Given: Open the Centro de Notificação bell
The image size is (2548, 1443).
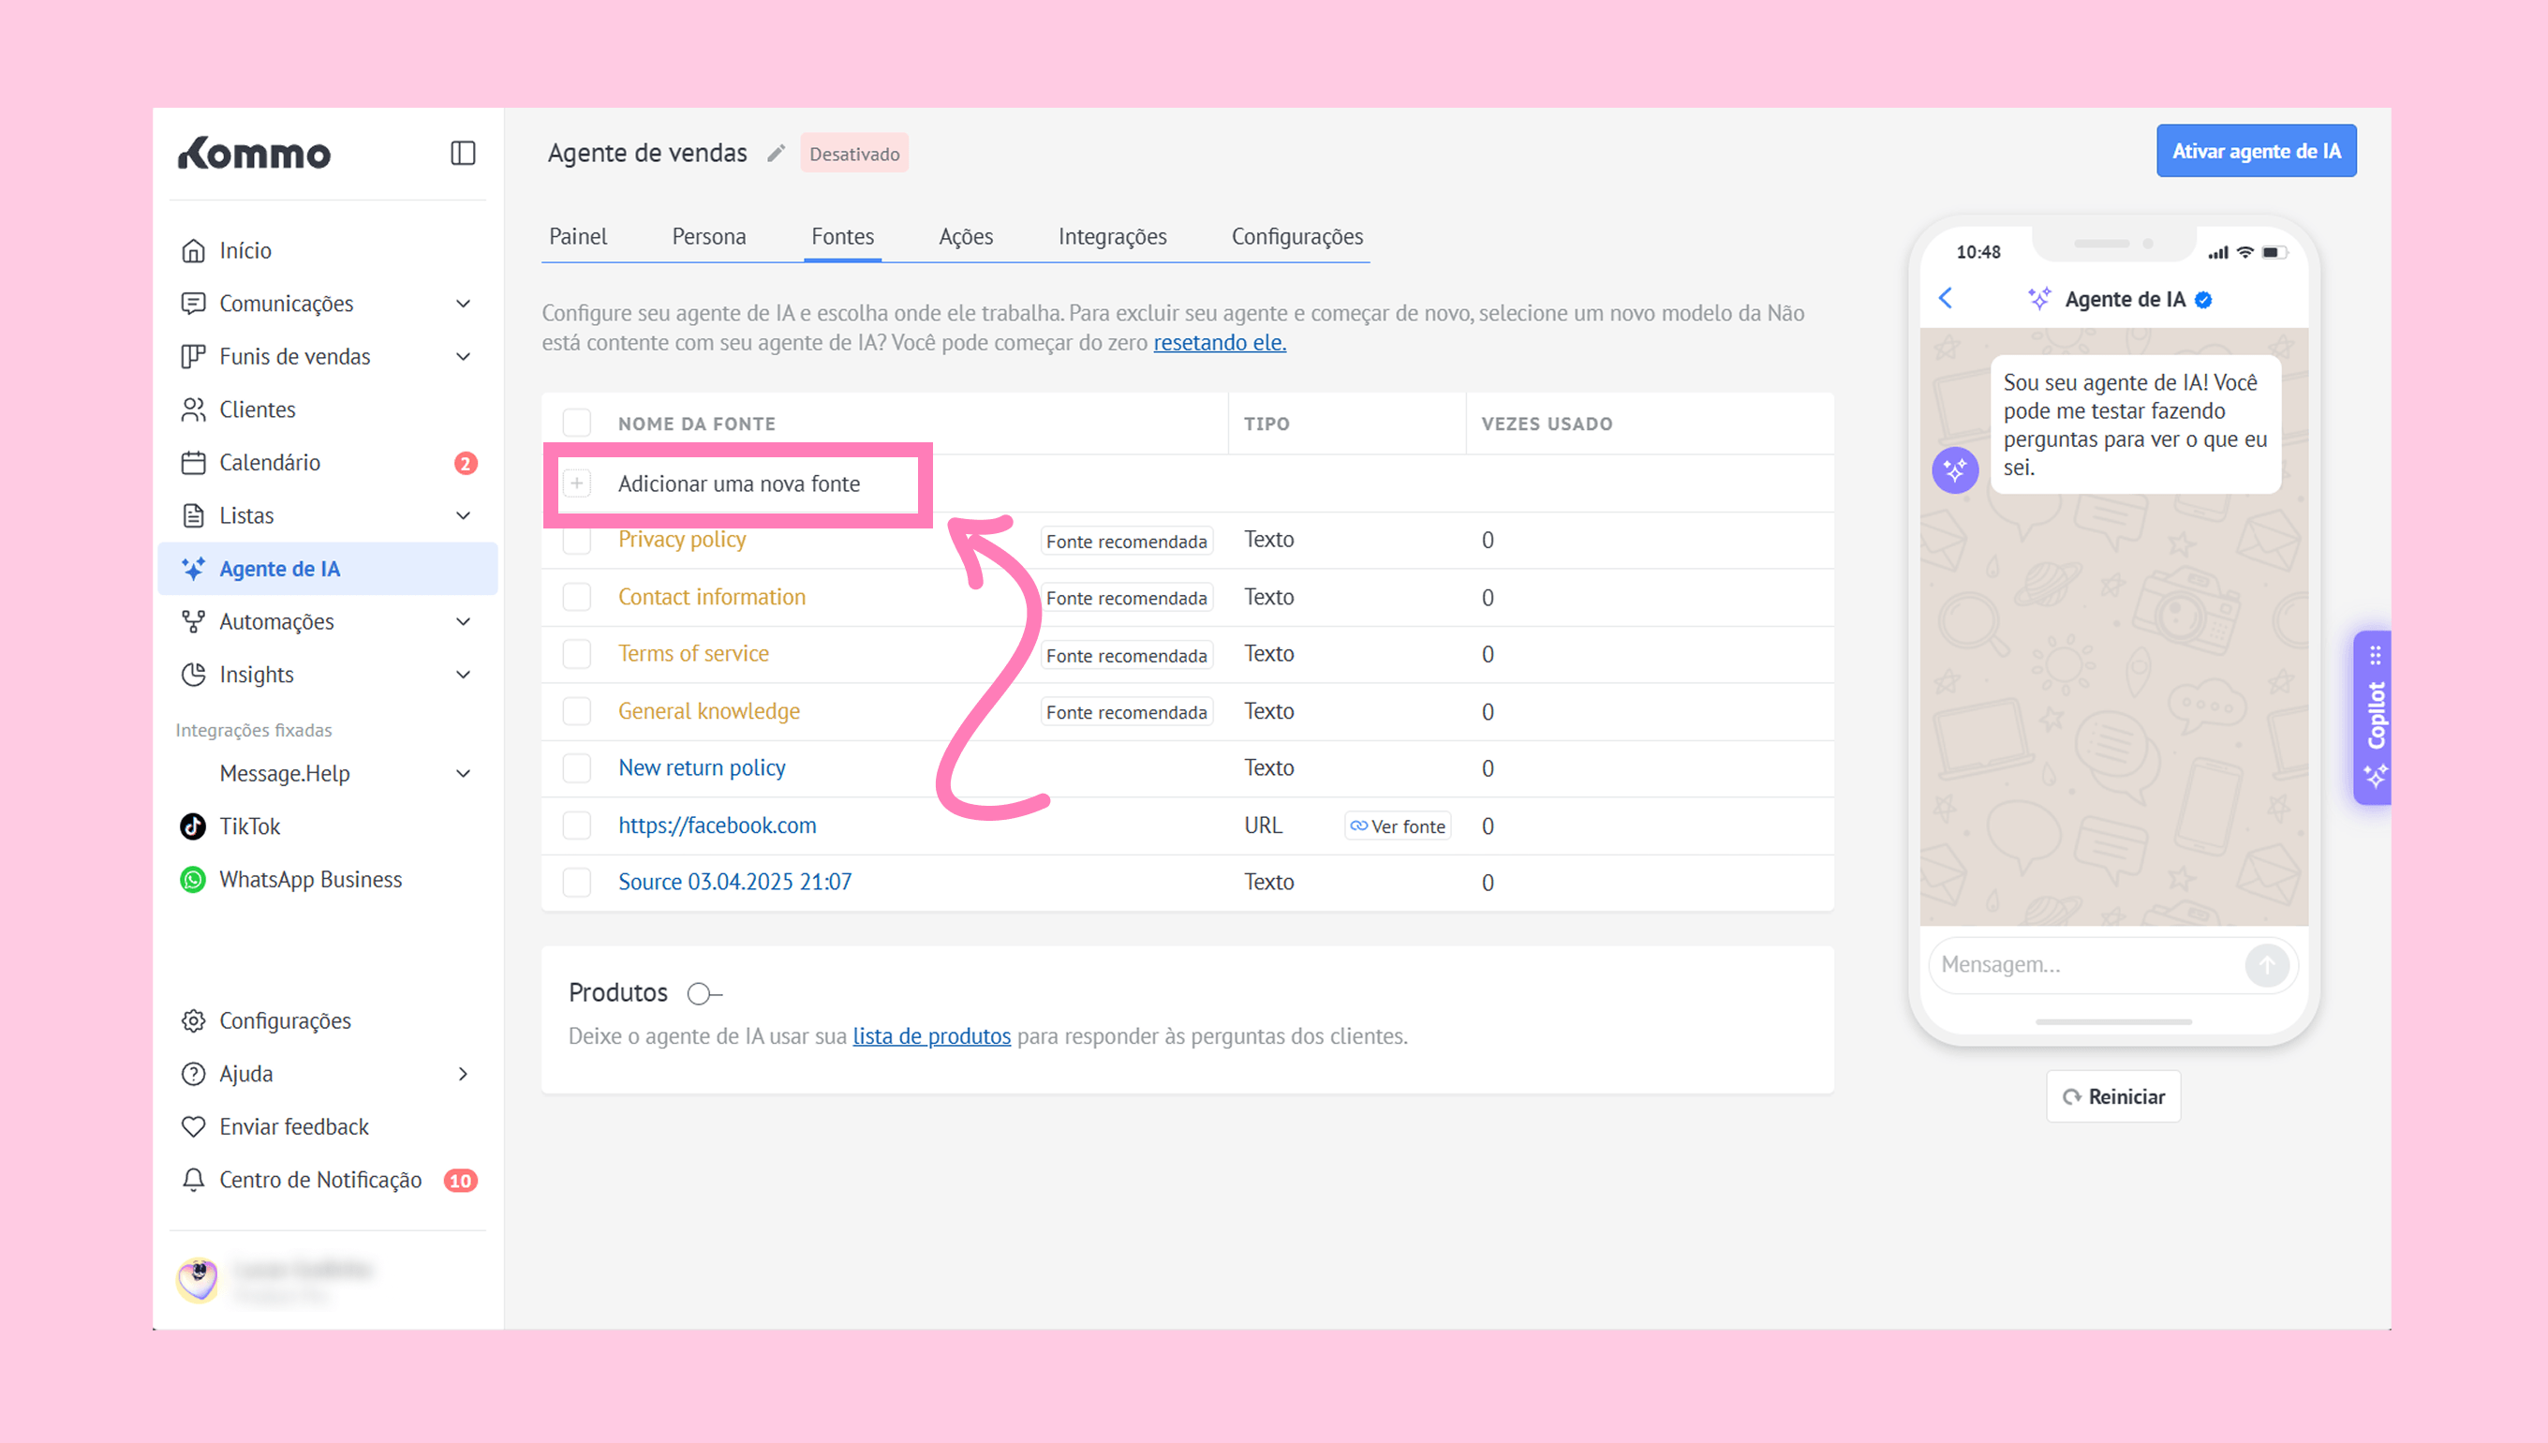Looking at the screenshot, I should pyautogui.click(x=193, y=1181).
